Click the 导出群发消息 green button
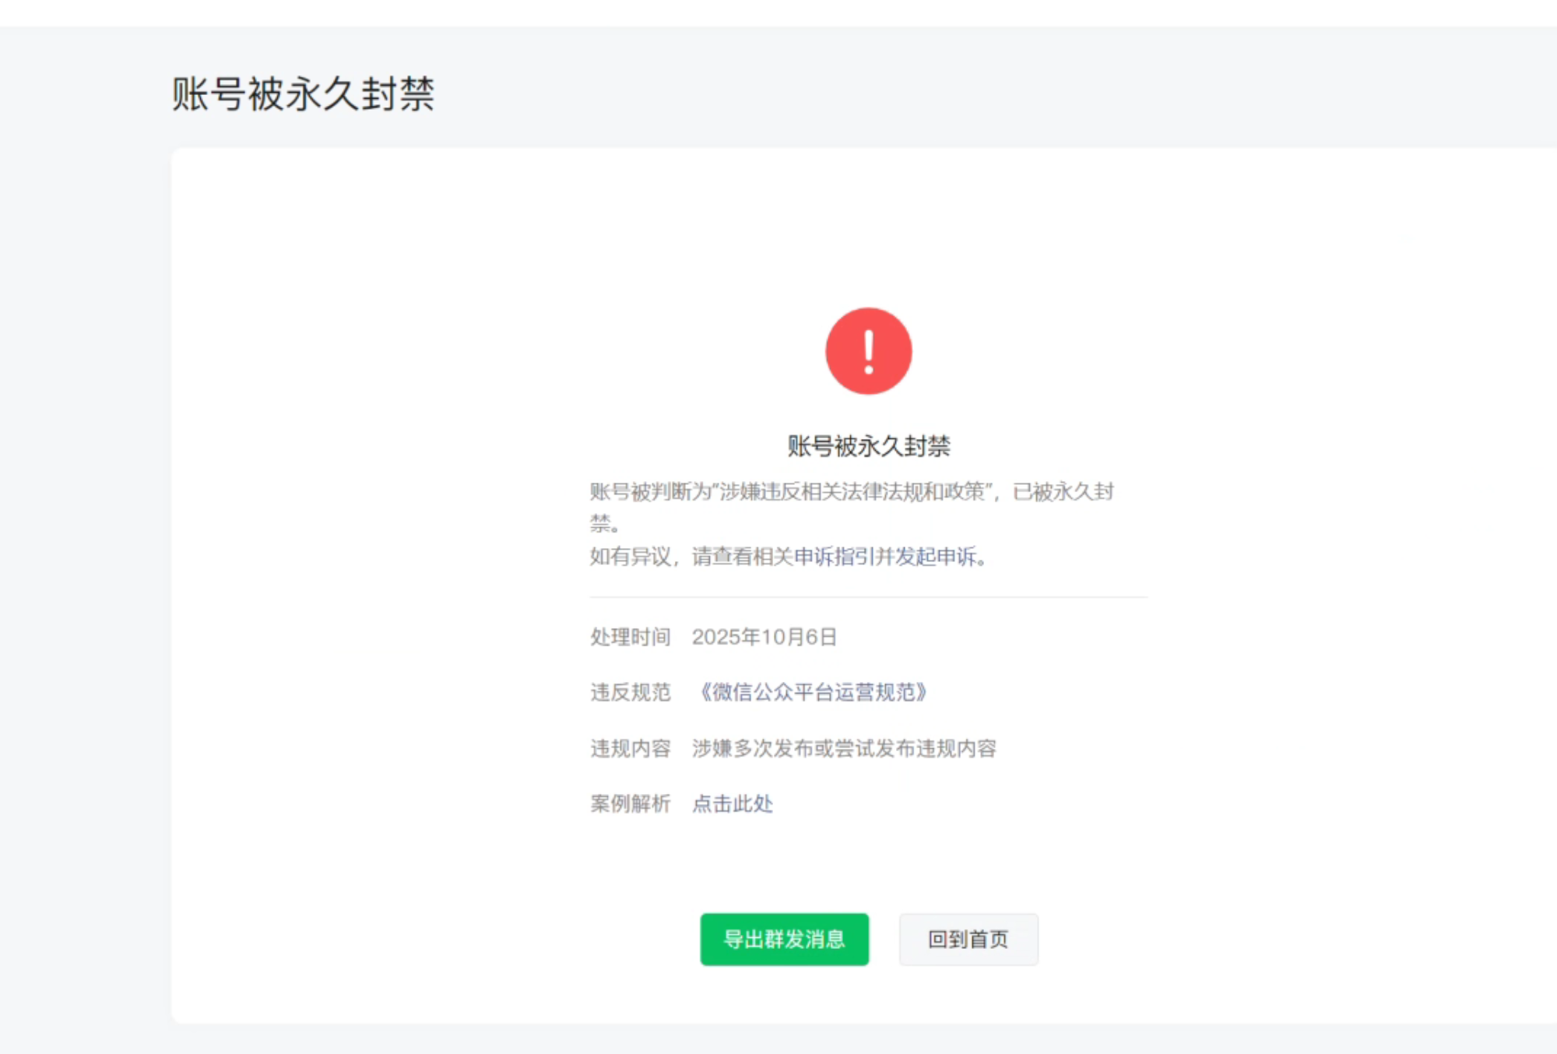This screenshot has width=1557, height=1054. coord(784,940)
